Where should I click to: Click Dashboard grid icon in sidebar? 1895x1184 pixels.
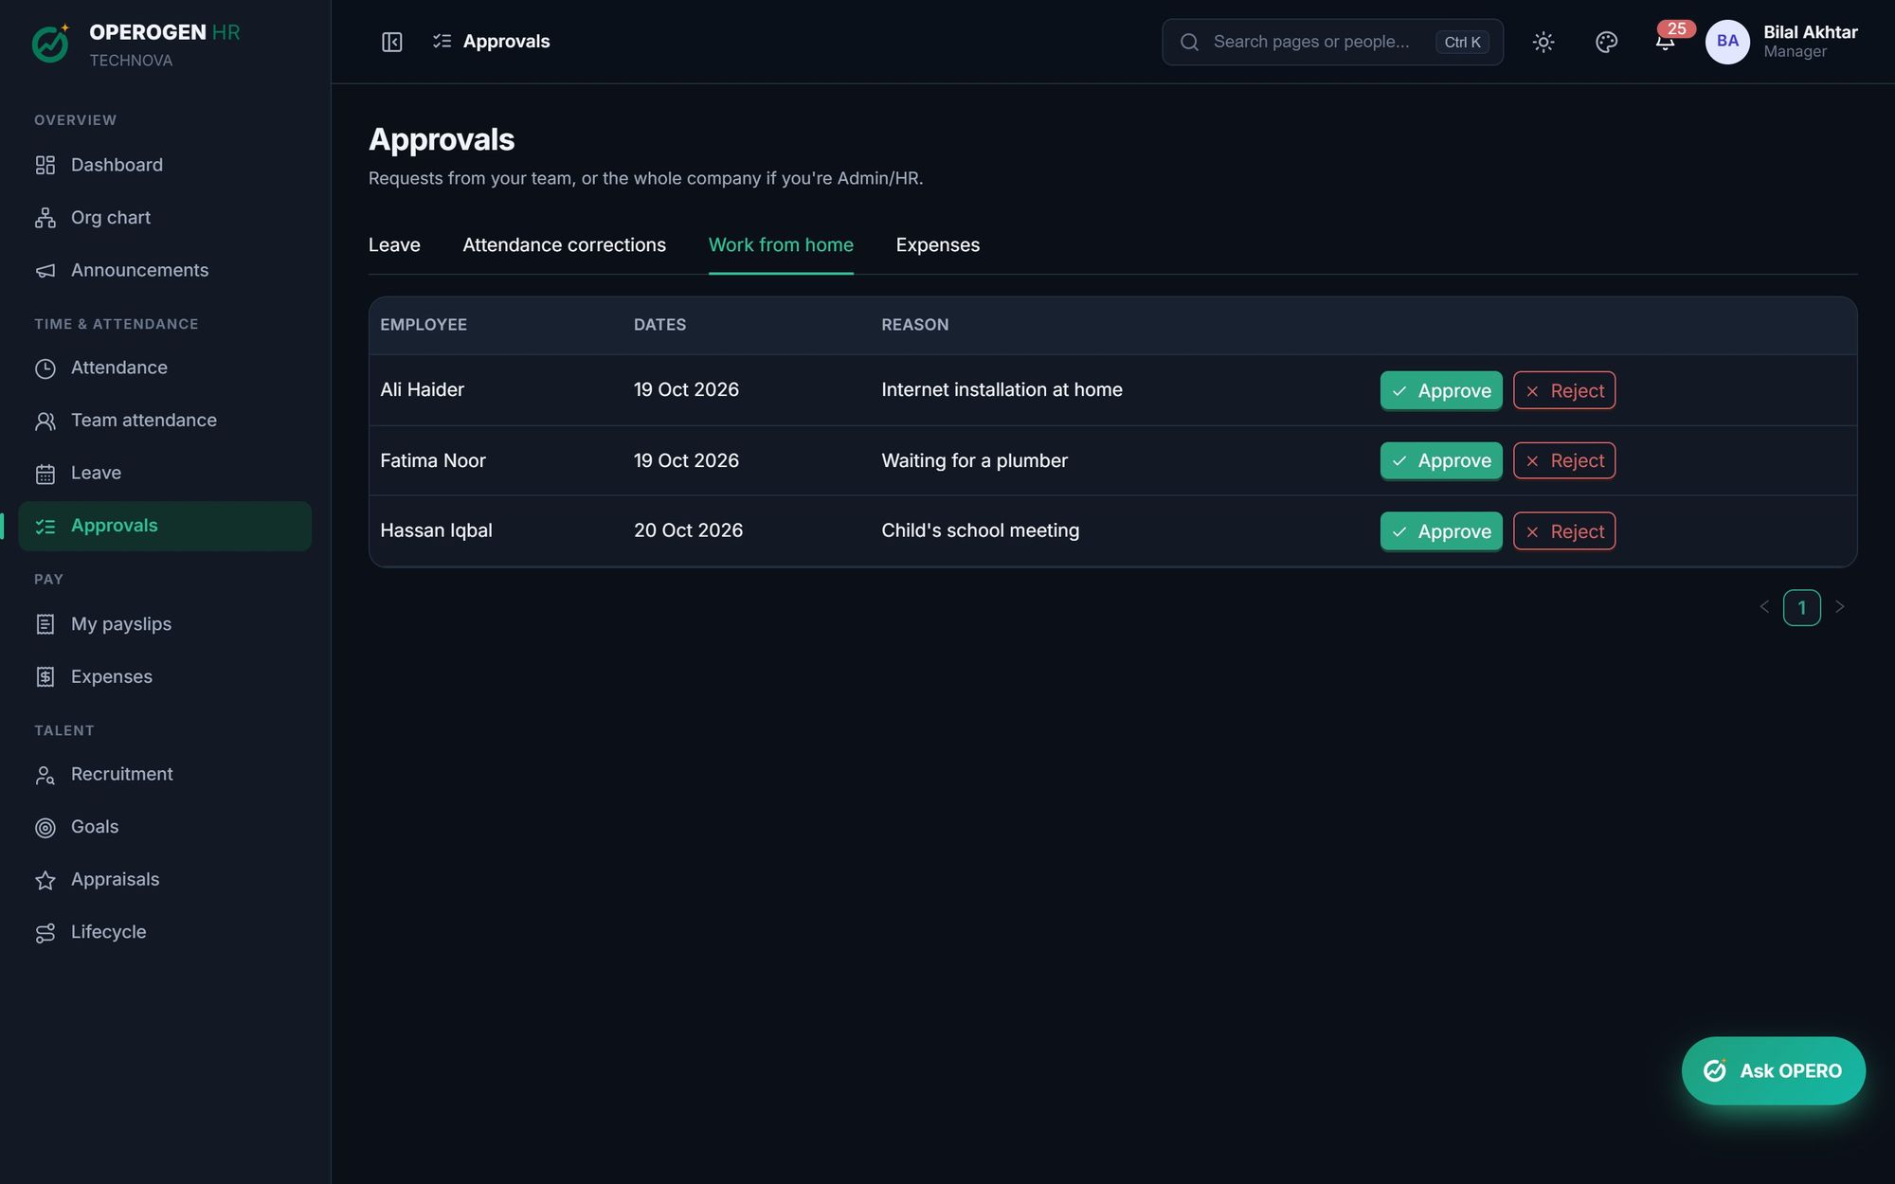45,165
